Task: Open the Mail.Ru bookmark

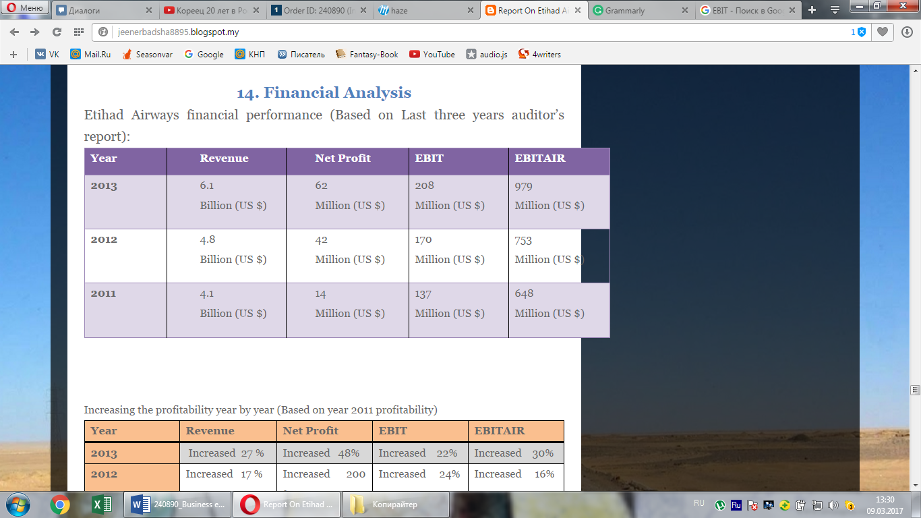Action: click(x=90, y=55)
